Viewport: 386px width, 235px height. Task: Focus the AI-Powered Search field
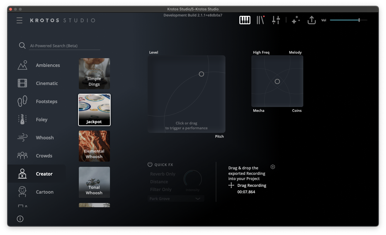pyautogui.click(x=65, y=46)
